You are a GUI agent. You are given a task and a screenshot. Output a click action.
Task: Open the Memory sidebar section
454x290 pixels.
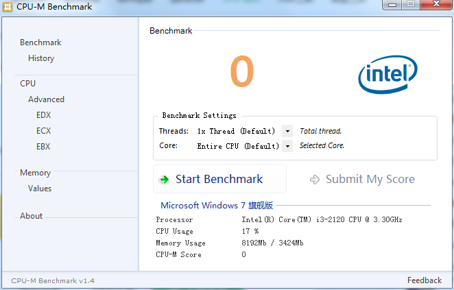(x=36, y=173)
